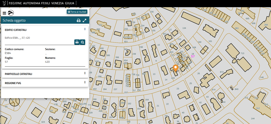Expand the Scheda oggetto panel to fullscreen
Viewport: 271px width, 124px height.
click(85, 20)
